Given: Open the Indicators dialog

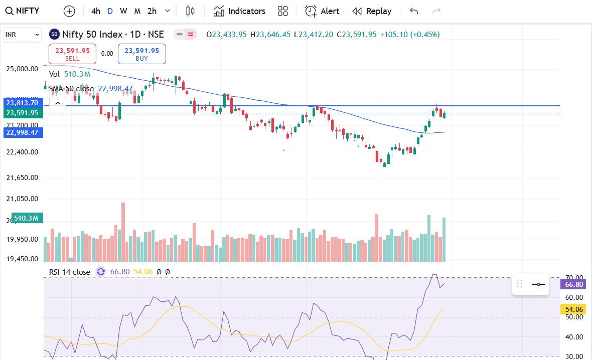Looking at the screenshot, I should tap(239, 12).
